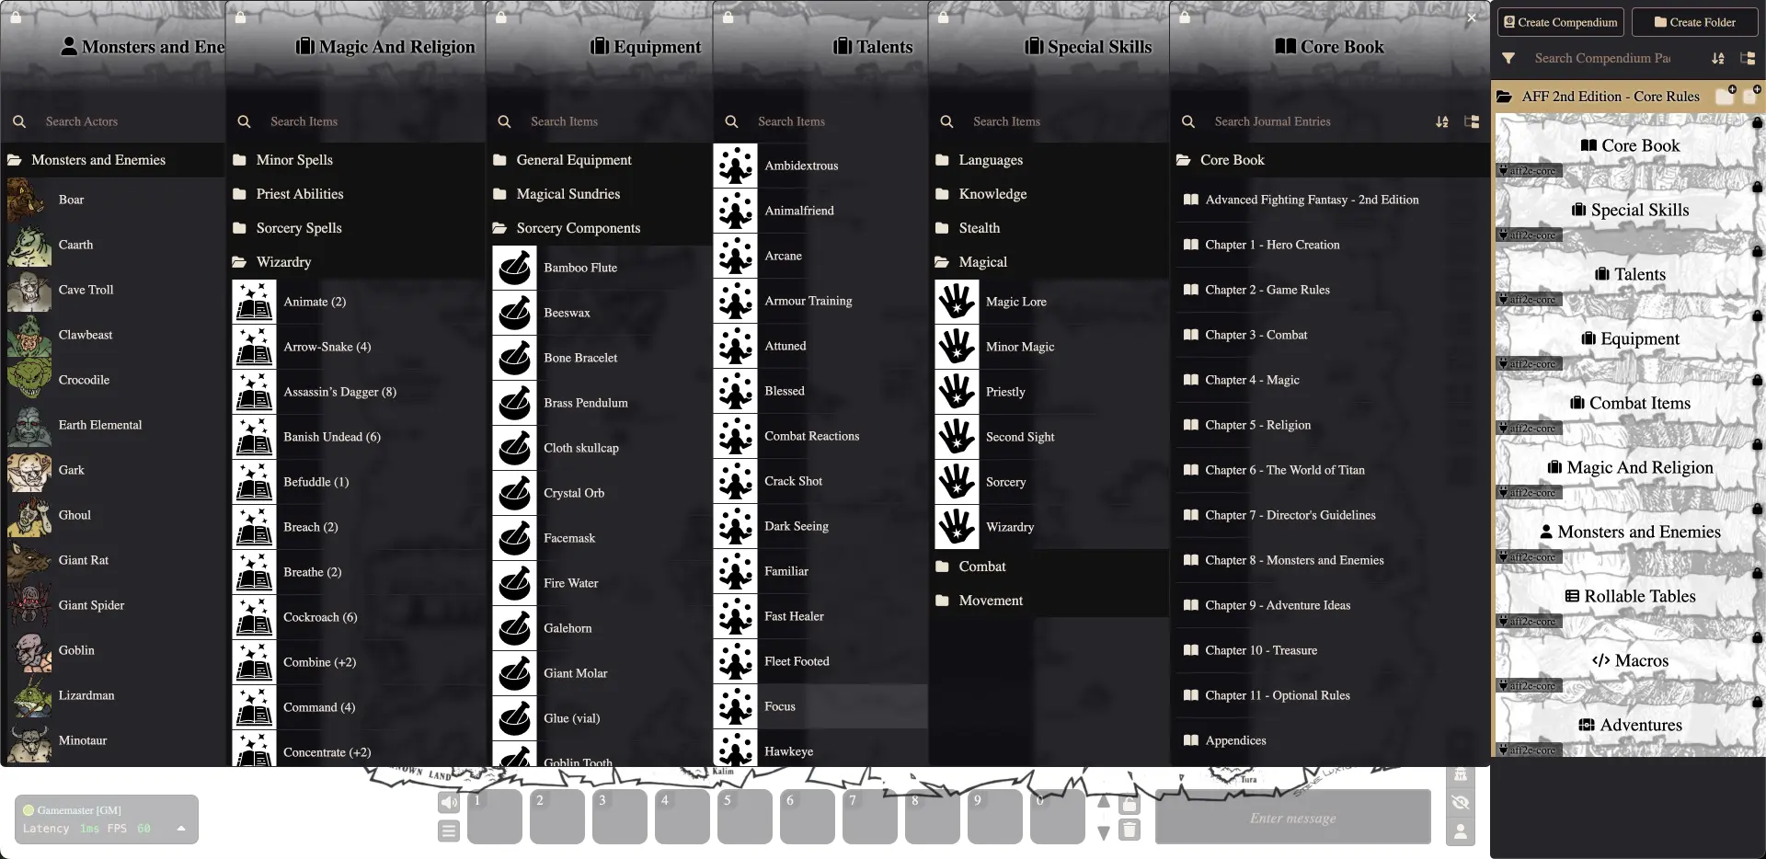Click the Create Compendium button
Screen dimensions: 1766x859
tap(1560, 22)
